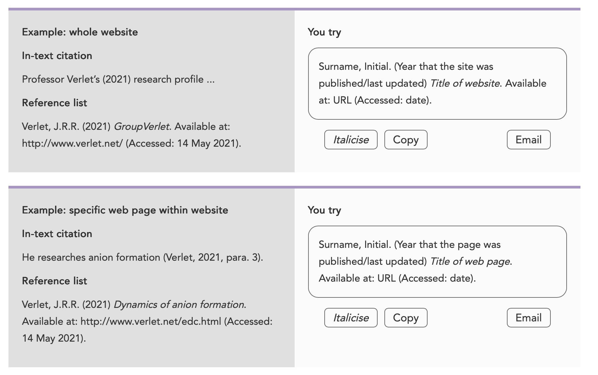Image resolution: width=598 pixels, height=375 pixels.
Task: Click Email button under specific web page example
Action: coord(528,318)
